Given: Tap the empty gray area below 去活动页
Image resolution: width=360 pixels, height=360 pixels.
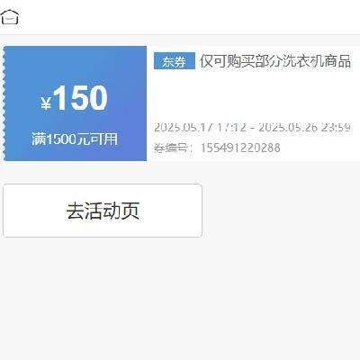Looking at the screenshot, I should (180, 297).
